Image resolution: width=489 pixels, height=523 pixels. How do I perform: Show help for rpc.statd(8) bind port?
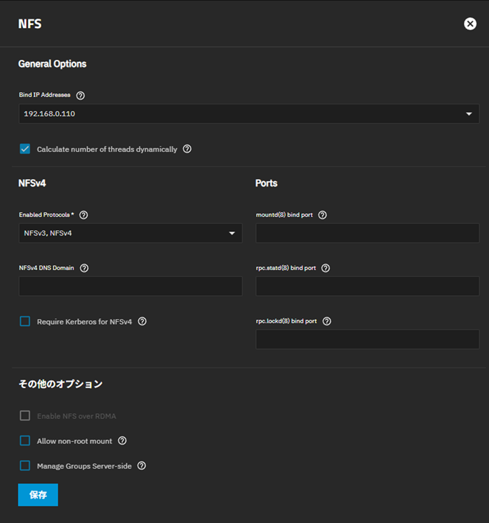coord(326,268)
